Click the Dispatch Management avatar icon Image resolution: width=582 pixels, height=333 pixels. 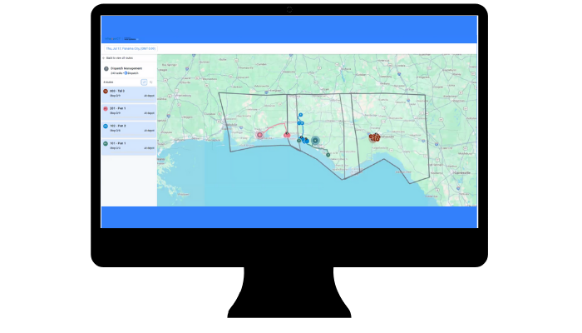[x=106, y=69]
